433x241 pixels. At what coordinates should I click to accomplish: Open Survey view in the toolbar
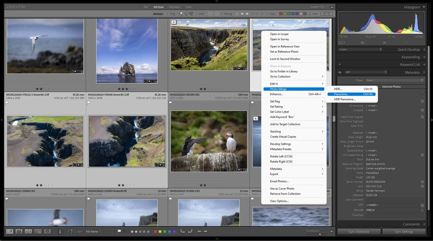(38, 231)
